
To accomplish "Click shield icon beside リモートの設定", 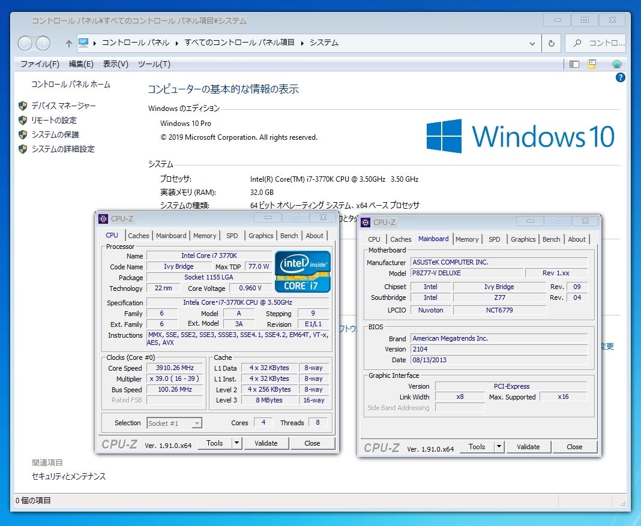I will click(x=23, y=121).
